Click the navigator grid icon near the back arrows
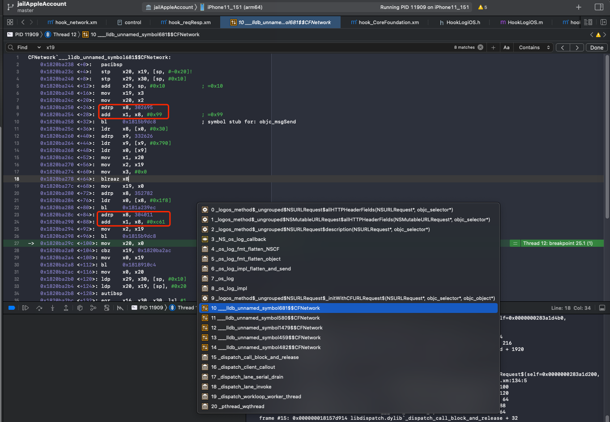 click(10, 21)
